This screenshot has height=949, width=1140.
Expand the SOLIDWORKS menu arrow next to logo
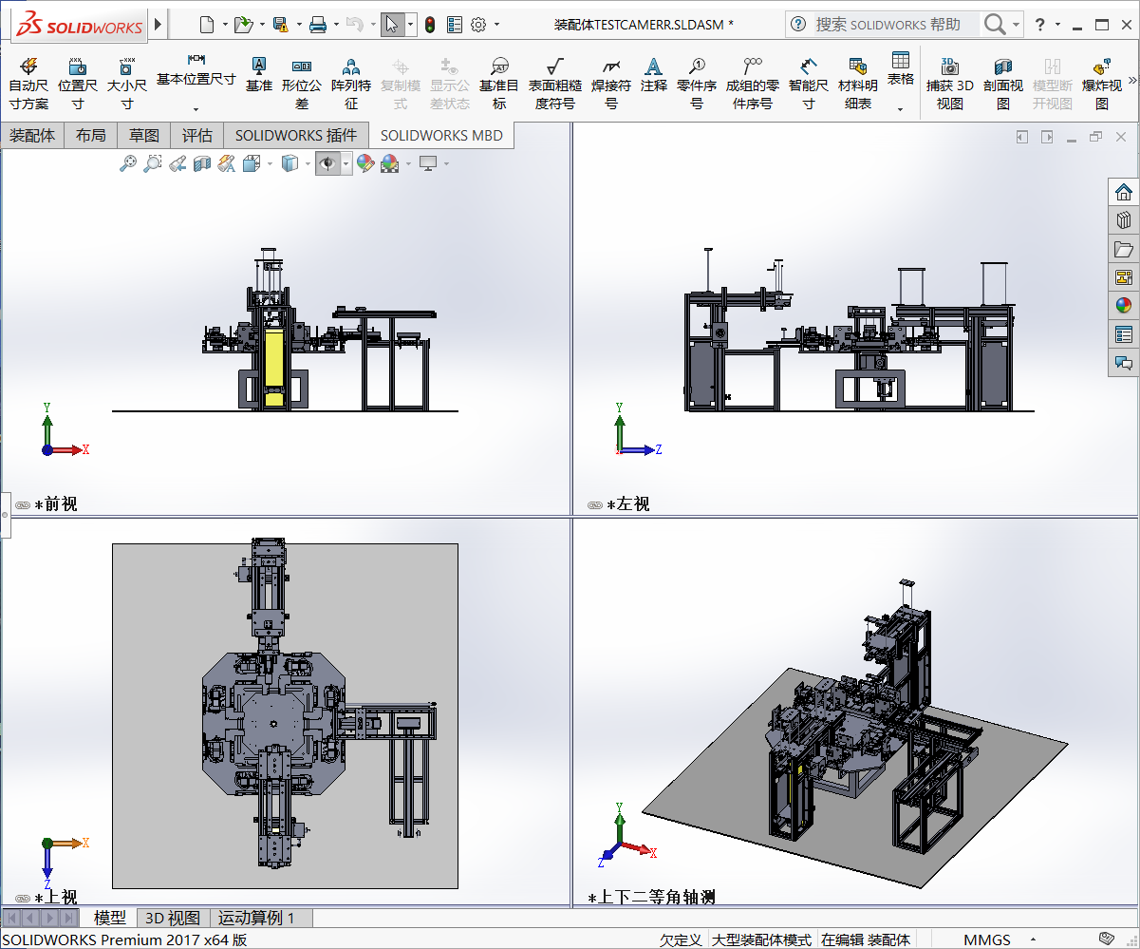click(158, 24)
